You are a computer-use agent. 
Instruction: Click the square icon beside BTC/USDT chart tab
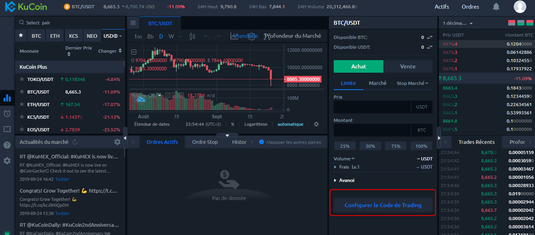point(133,23)
